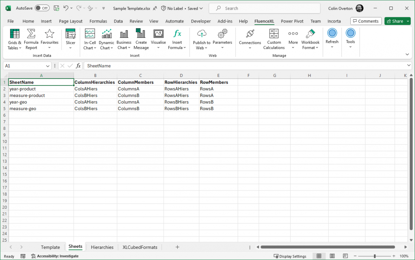415x260 pixels.
Task: Select the Formula Report icon
Action: coord(31,39)
